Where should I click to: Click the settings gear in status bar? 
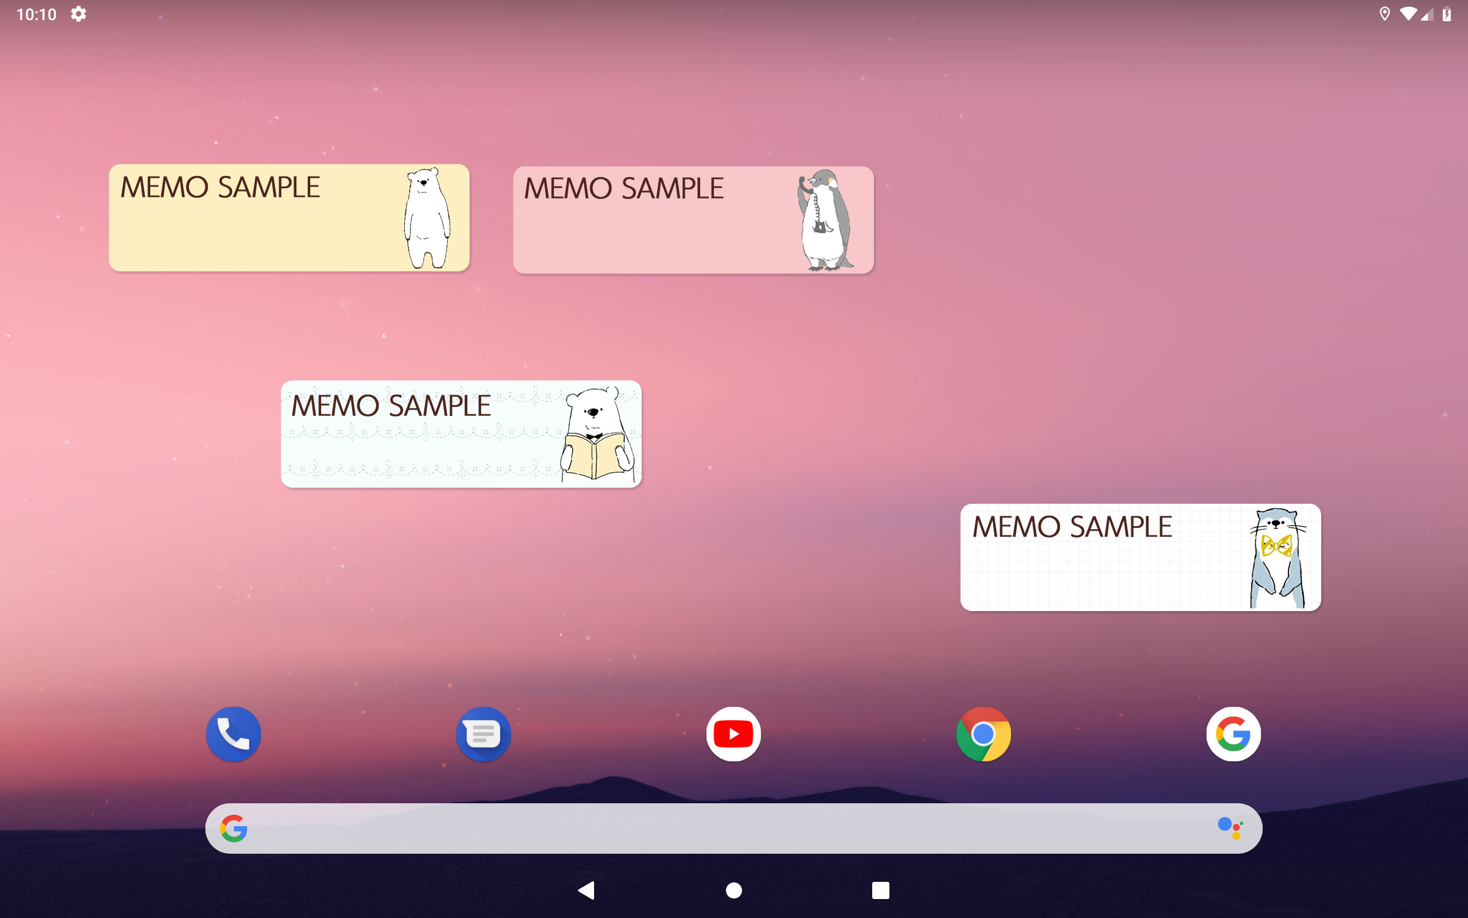(x=78, y=14)
